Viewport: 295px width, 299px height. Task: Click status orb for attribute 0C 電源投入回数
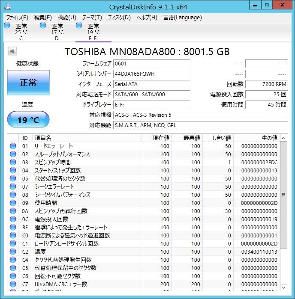13,219
